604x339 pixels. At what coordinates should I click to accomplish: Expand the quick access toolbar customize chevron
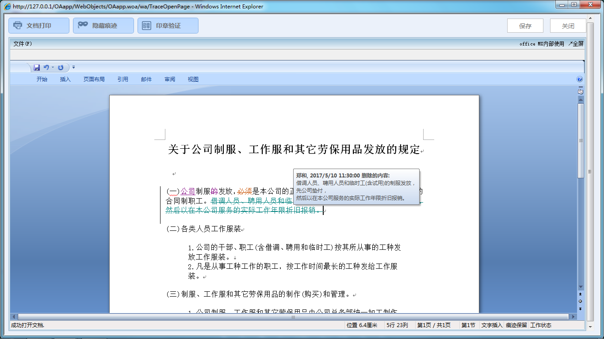coord(73,67)
